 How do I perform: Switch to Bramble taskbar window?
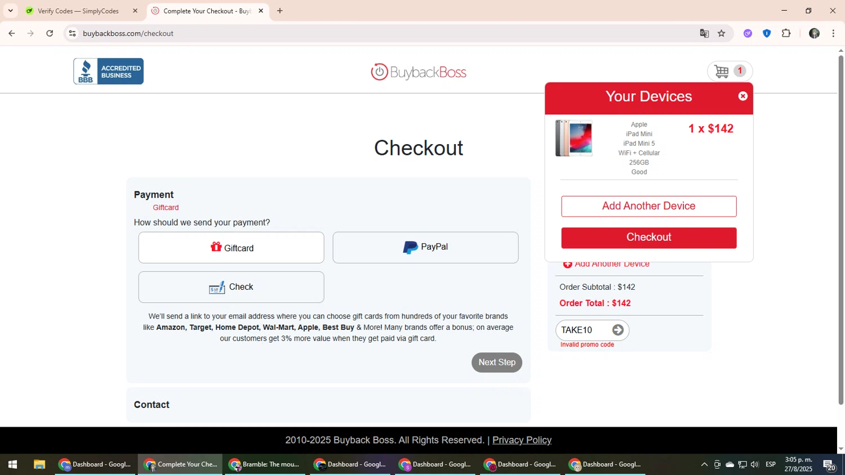pos(265,464)
